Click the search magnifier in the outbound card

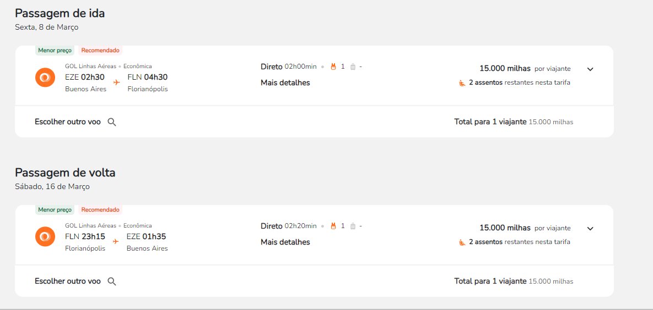pos(112,122)
